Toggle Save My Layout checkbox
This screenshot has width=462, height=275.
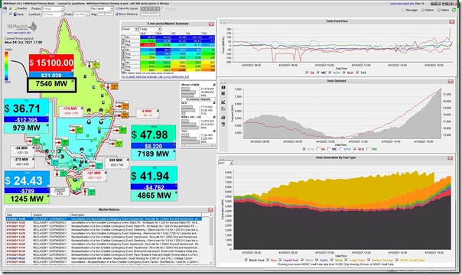(x=117, y=9)
